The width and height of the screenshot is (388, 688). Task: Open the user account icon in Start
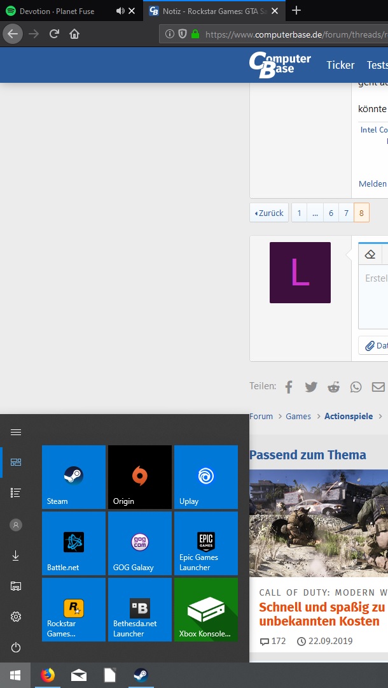coord(16,525)
